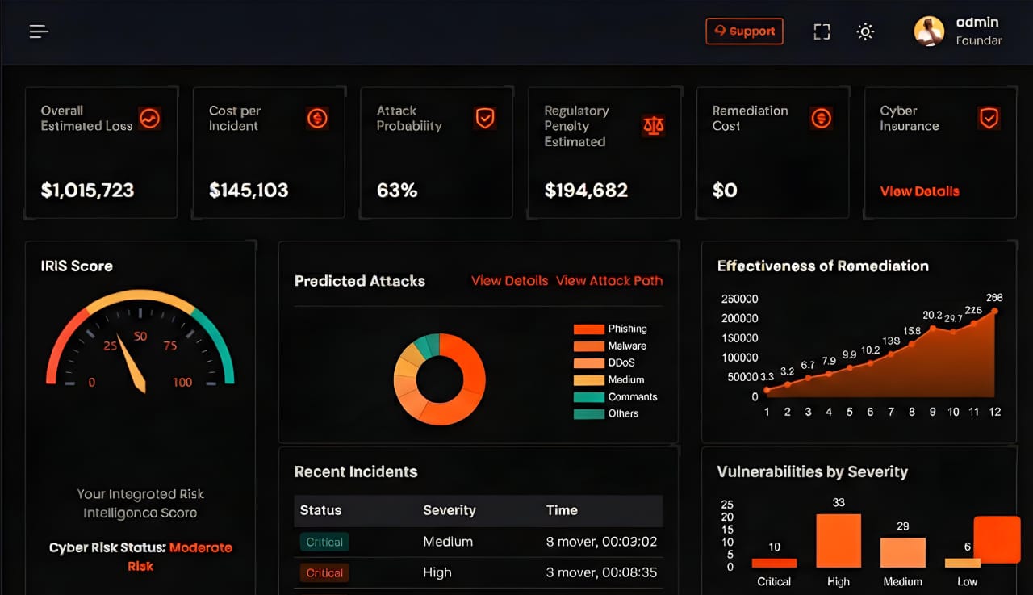Screen dimensions: 1033x595
Task: Open the hamburger navigation menu
Action: 39,31
